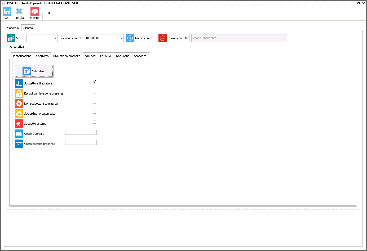367x251 pixels.
Task: Click the Soggetto esterno house icon
Action: coord(19,124)
